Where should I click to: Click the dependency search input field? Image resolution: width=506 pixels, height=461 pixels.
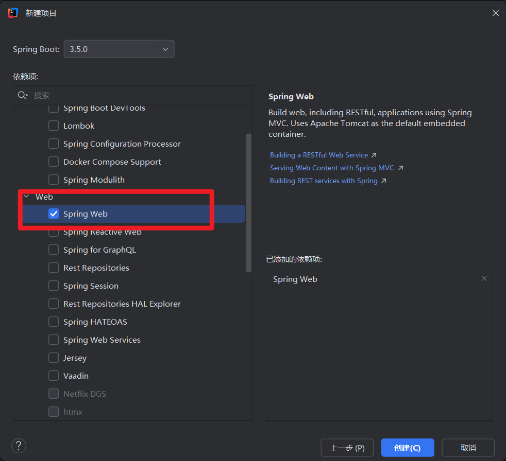pyautogui.click(x=139, y=95)
